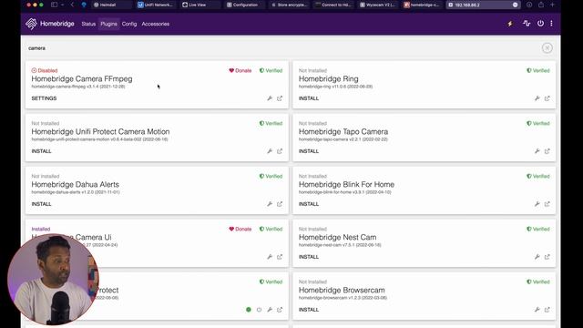Click wrench icon on Unifi Protect Camera Motion card
583x328 pixels.
click(270, 151)
